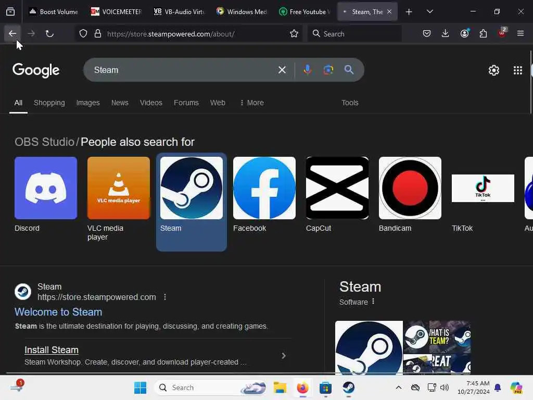Viewport: 533px width, 400px height.
Task: Click the browser forward arrow
Action: [x=31, y=34]
